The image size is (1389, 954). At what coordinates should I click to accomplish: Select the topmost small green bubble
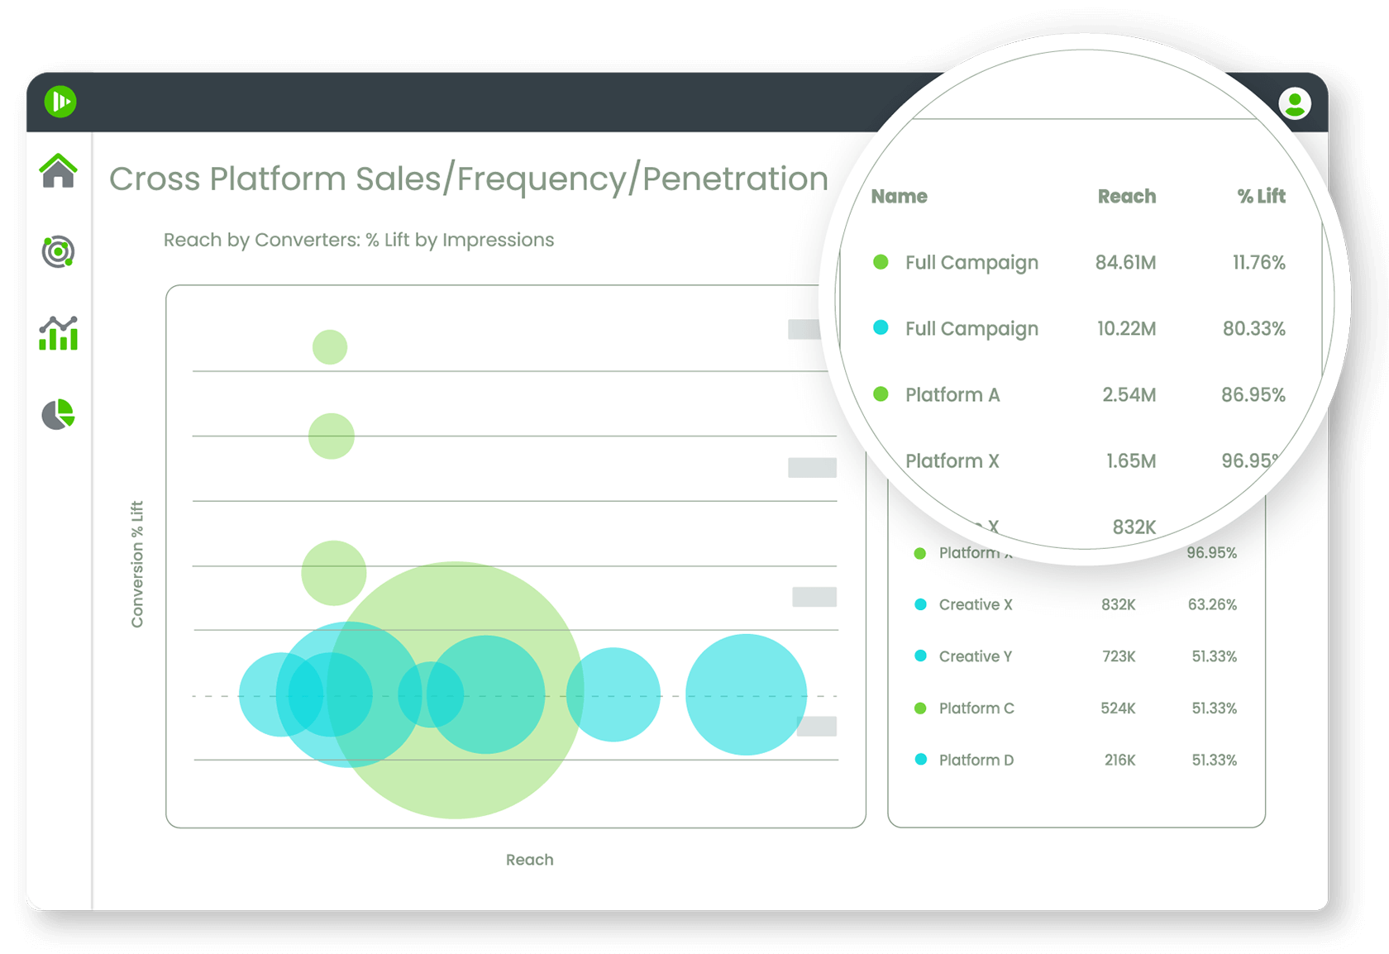point(330,347)
